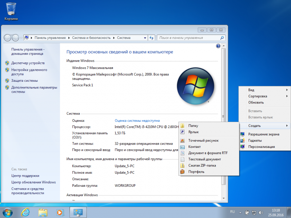The width and height of the screenshot is (291, 218).
Task: Click the RU language indicator
Action: point(232,212)
